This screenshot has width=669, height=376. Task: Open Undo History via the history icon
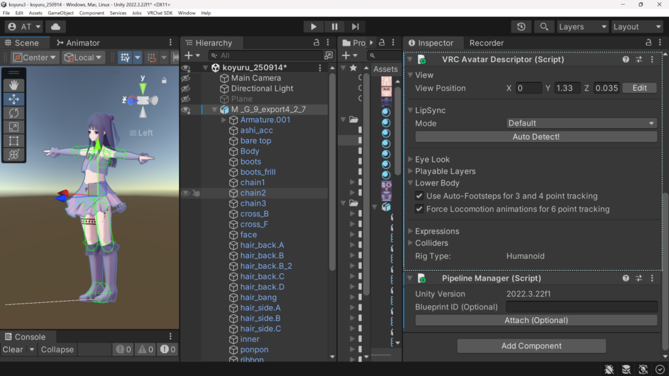(x=521, y=27)
